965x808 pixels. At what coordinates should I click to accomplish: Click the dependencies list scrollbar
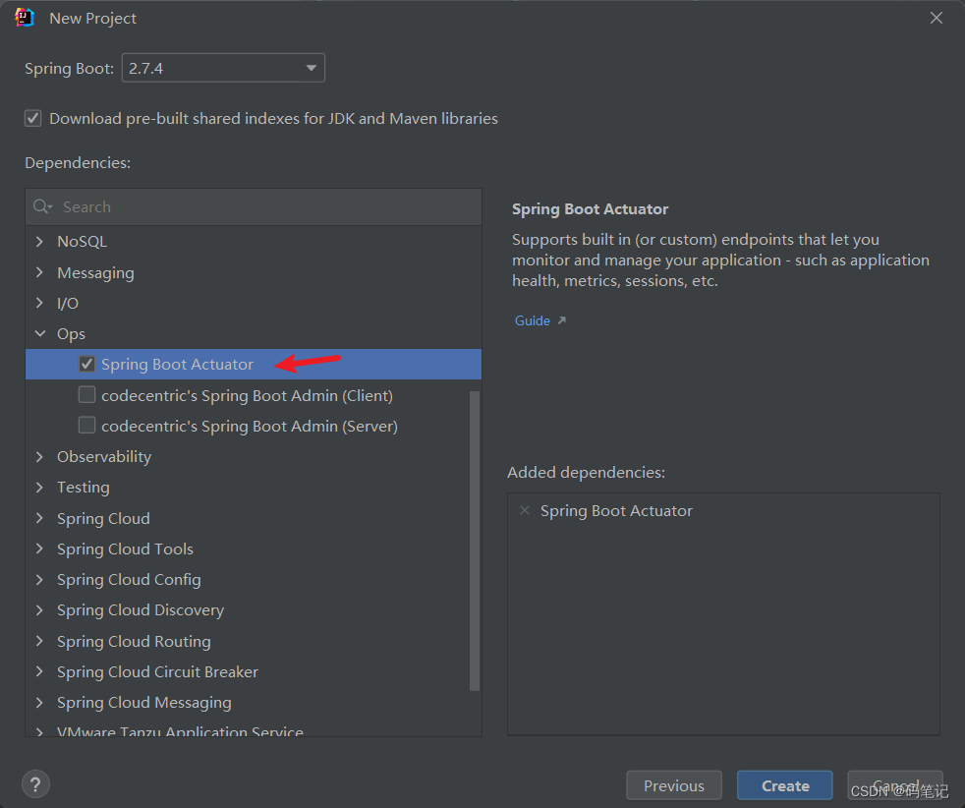pos(474,541)
